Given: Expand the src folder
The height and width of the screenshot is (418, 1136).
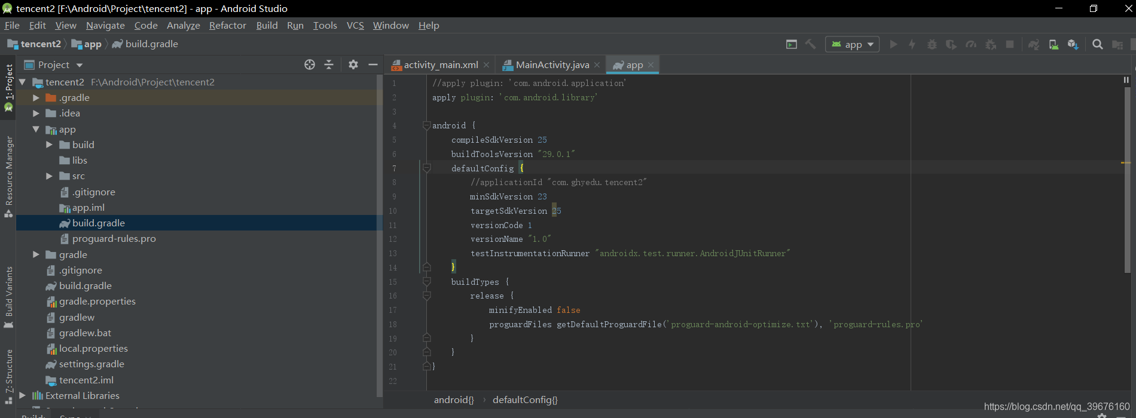Looking at the screenshot, I should 50,176.
